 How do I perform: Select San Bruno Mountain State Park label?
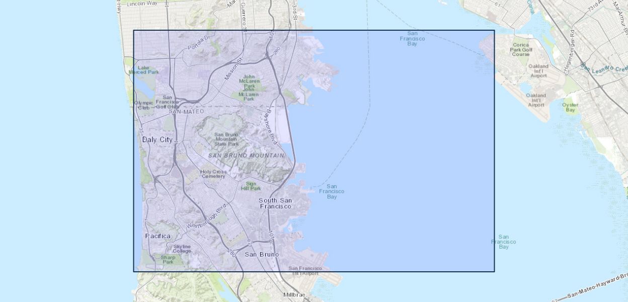(226, 139)
